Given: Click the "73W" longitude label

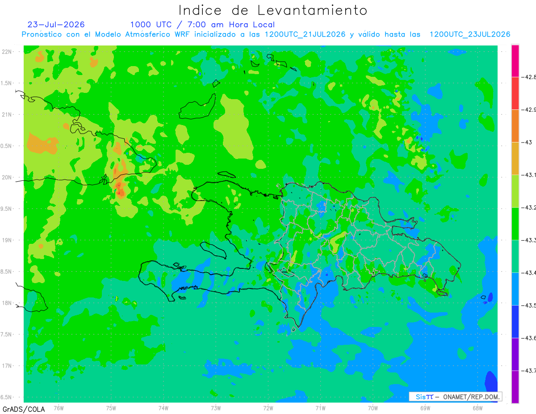Looking at the screenshot, I should (x=216, y=408).
